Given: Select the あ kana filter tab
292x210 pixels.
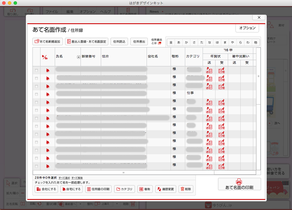Looking at the screenshot, I should 179,43.
